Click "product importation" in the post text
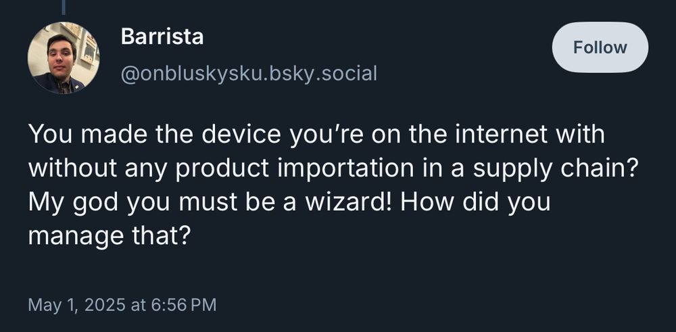Viewport: 676px width, 332px height. tap(288, 169)
